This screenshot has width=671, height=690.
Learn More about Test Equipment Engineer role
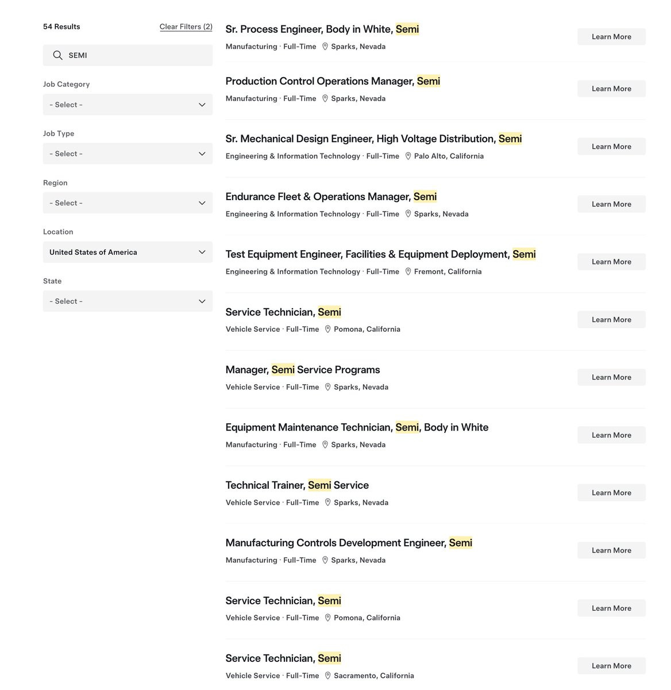point(611,262)
